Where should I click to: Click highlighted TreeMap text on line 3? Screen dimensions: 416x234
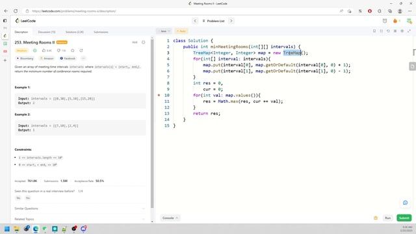click(292, 53)
